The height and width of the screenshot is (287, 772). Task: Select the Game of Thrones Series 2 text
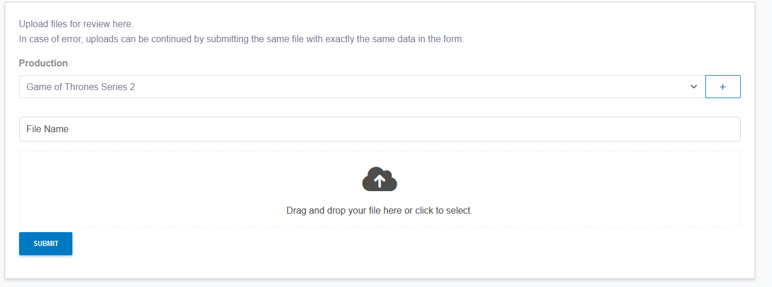[x=81, y=87]
